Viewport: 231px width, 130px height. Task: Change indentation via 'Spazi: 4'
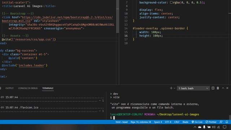click(x=158, y=122)
